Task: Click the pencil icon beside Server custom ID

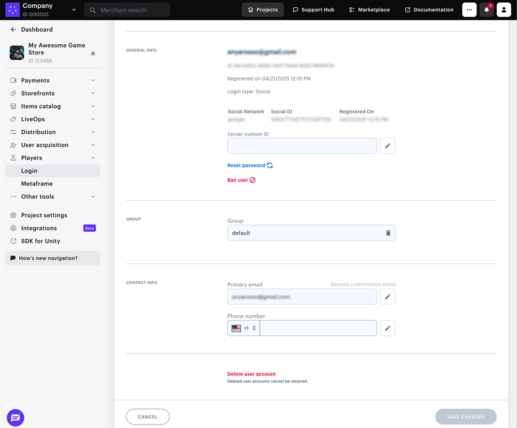Action: (387, 146)
